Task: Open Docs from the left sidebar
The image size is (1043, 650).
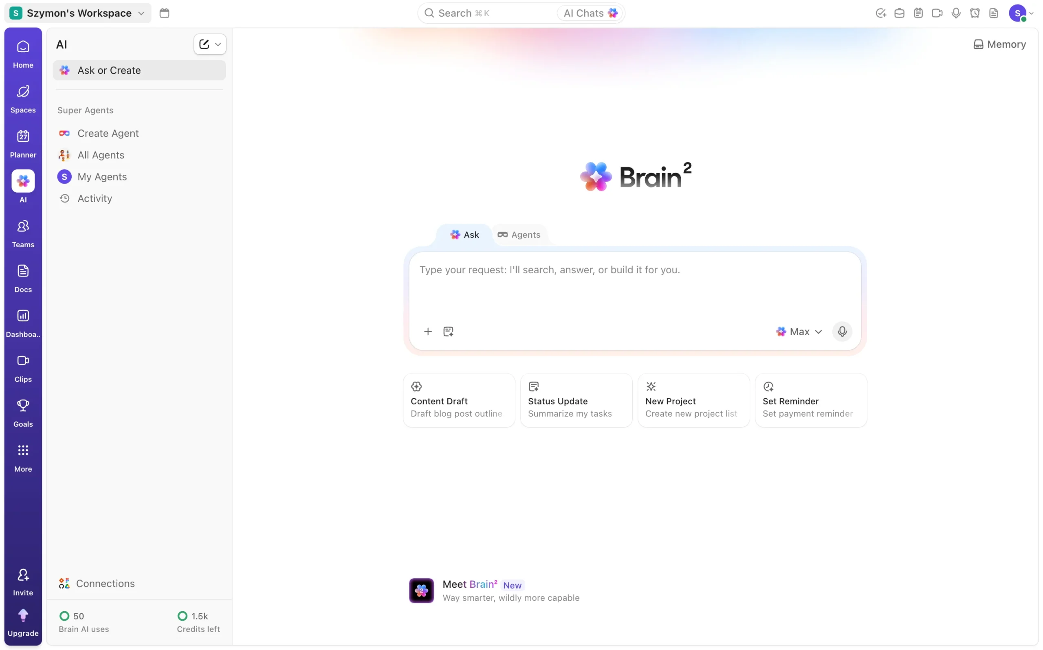Action: [23, 278]
